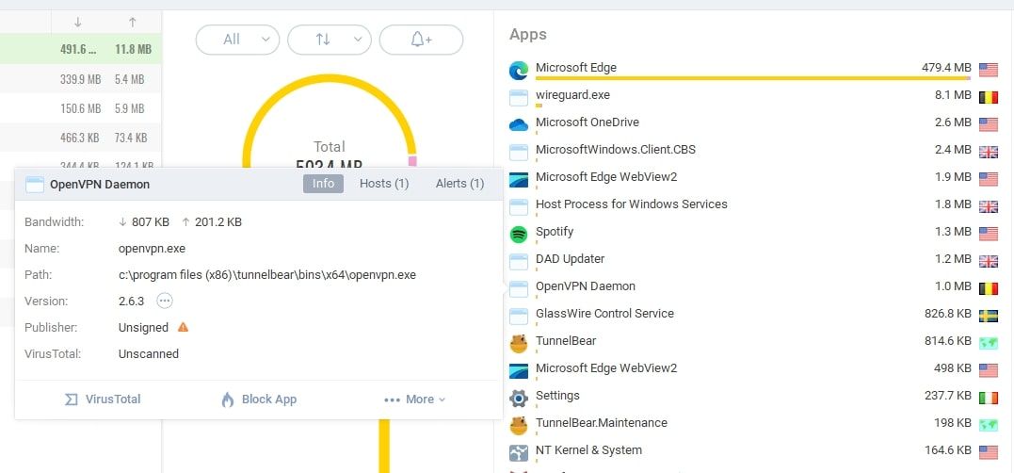
Task: Select the 466.3 KB row
Action: pyautogui.click(x=81, y=138)
